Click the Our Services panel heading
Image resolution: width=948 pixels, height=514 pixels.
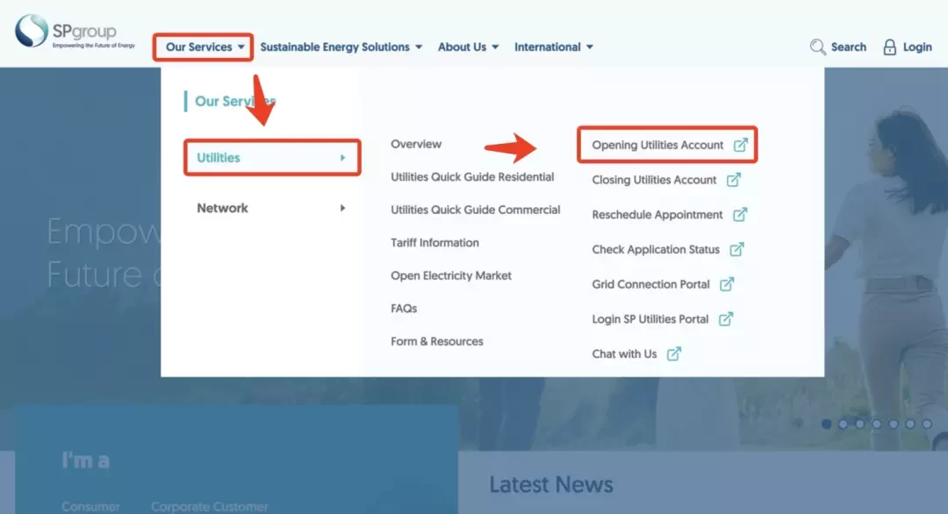pyautogui.click(x=234, y=101)
